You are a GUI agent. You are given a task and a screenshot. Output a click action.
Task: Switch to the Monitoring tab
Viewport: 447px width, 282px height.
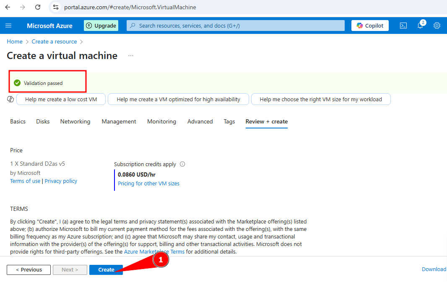pos(161,121)
